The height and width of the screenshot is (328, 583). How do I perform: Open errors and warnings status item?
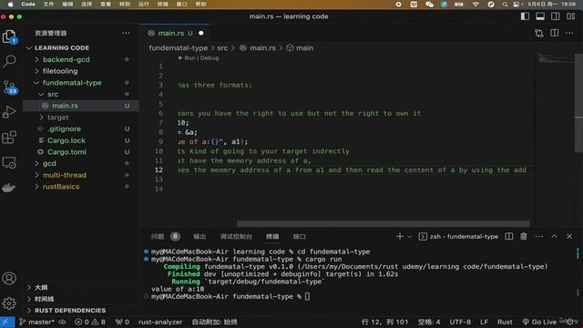tap(90, 322)
